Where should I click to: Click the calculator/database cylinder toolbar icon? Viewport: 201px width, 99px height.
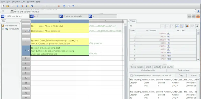pyautogui.click(x=64, y=6)
